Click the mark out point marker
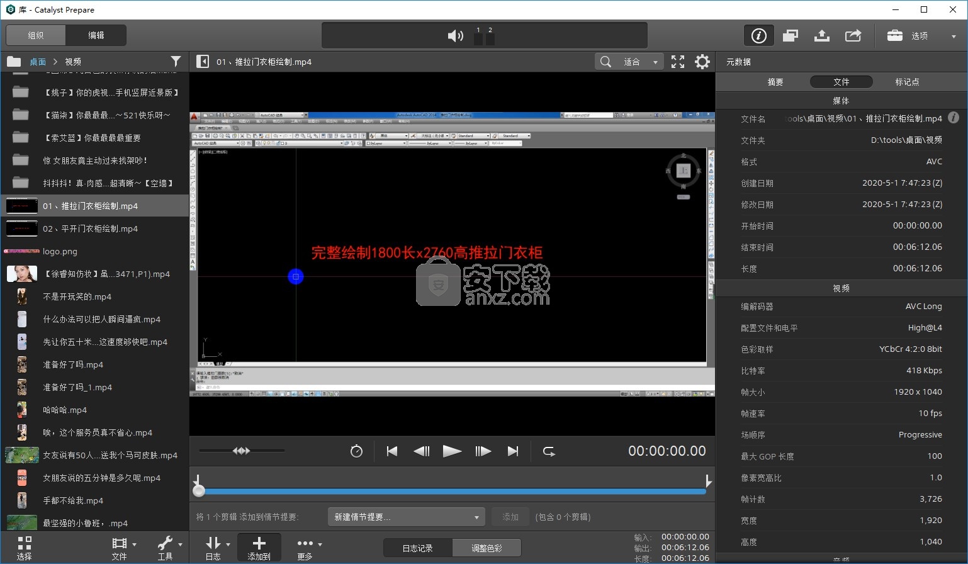 (709, 482)
